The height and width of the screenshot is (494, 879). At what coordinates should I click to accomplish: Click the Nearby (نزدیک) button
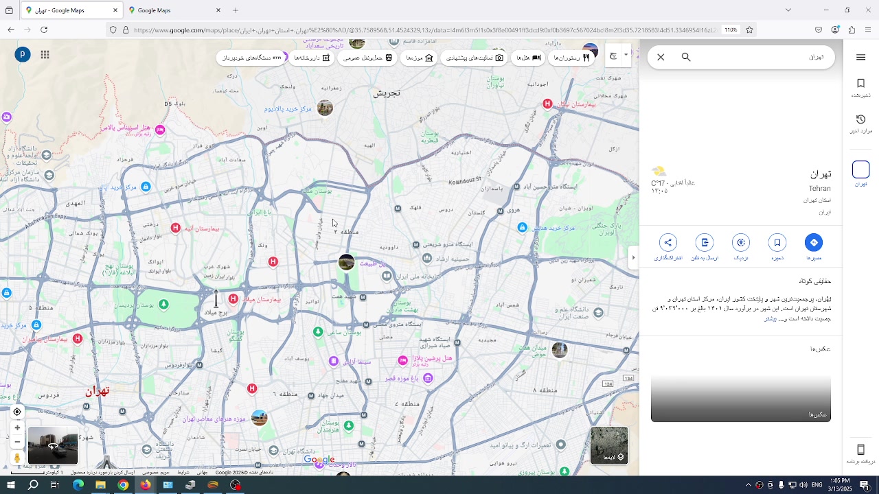(741, 247)
